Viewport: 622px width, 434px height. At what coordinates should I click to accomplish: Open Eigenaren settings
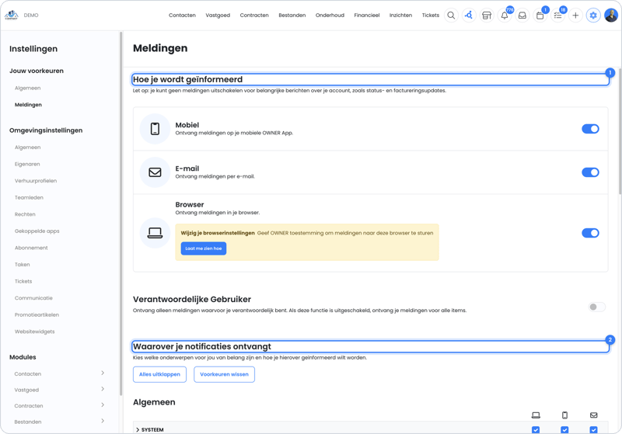click(27, 164)
